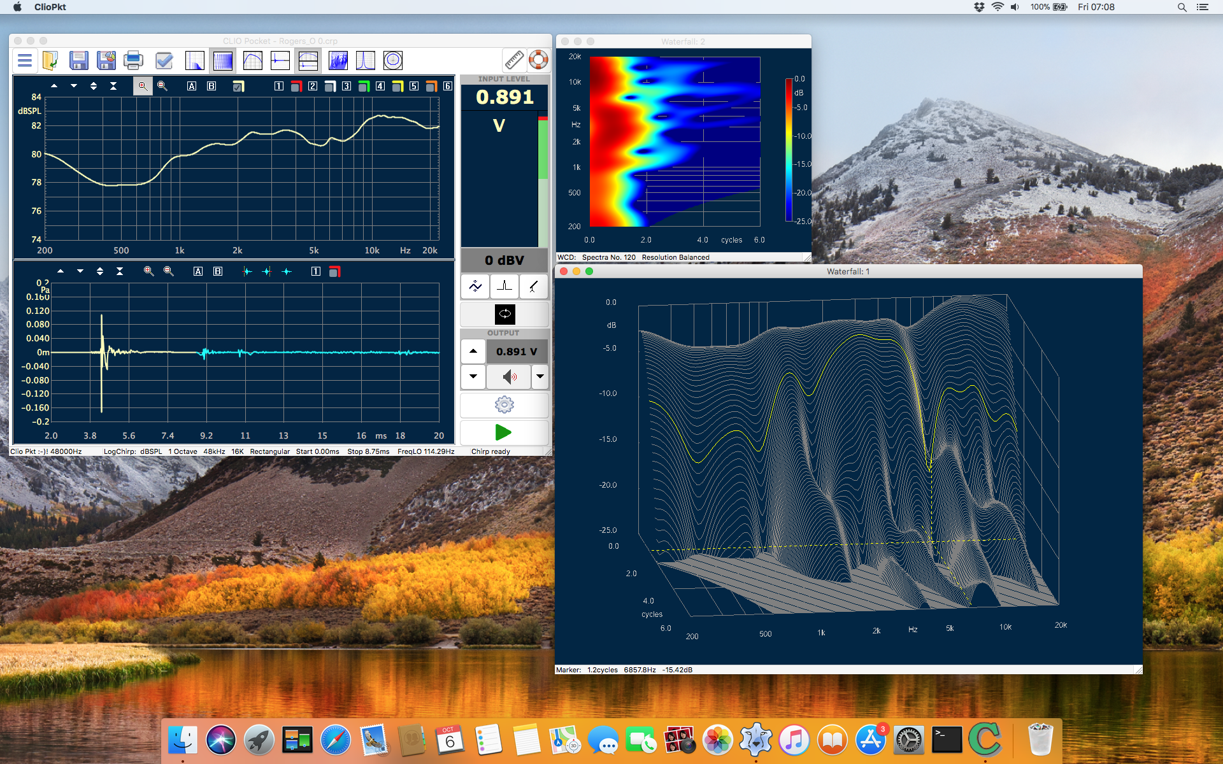Increase output level with up arrow
The image size is (1223, 764).
(x=473, y=351)
